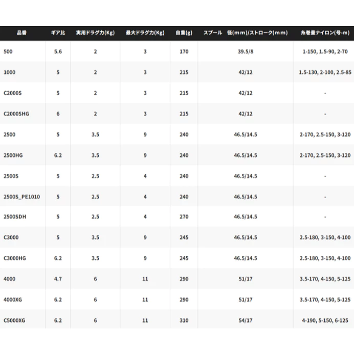Click the 4-190, 5-150, 6-125 line capacity cell

pos(325,321)
